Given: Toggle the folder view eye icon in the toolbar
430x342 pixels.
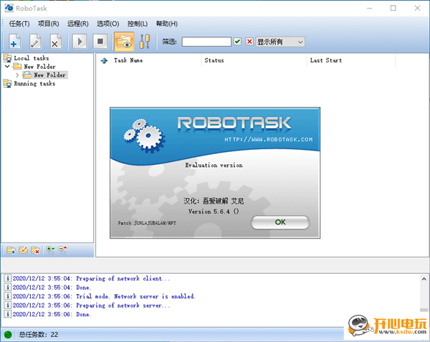Looking at the screenshot, I should point(124,42).
